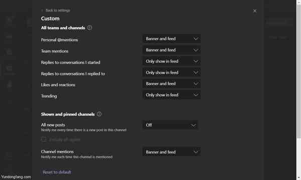
Task: Open the Likes and reactions dropdown
Action: 172,83
